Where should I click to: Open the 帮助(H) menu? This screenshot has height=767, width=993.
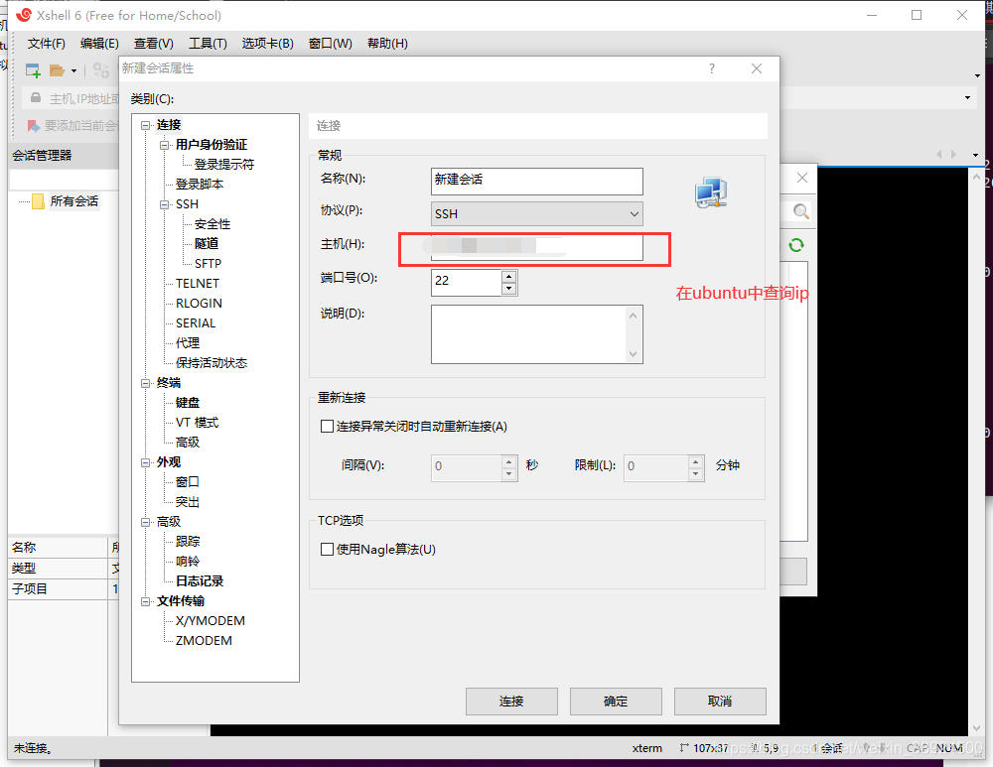[x=387, y=43]
